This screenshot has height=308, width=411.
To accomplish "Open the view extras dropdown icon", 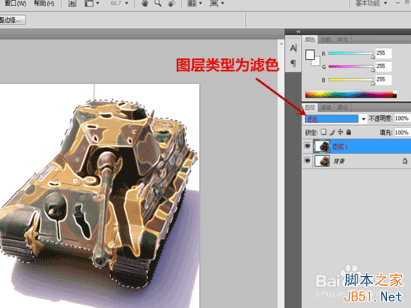I will pyautogui.click(x=91, y=3).
